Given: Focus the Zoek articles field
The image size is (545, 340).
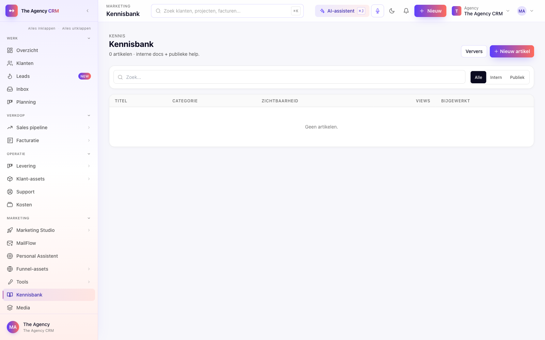Looking at the screenshot, I should coord(290,77).
